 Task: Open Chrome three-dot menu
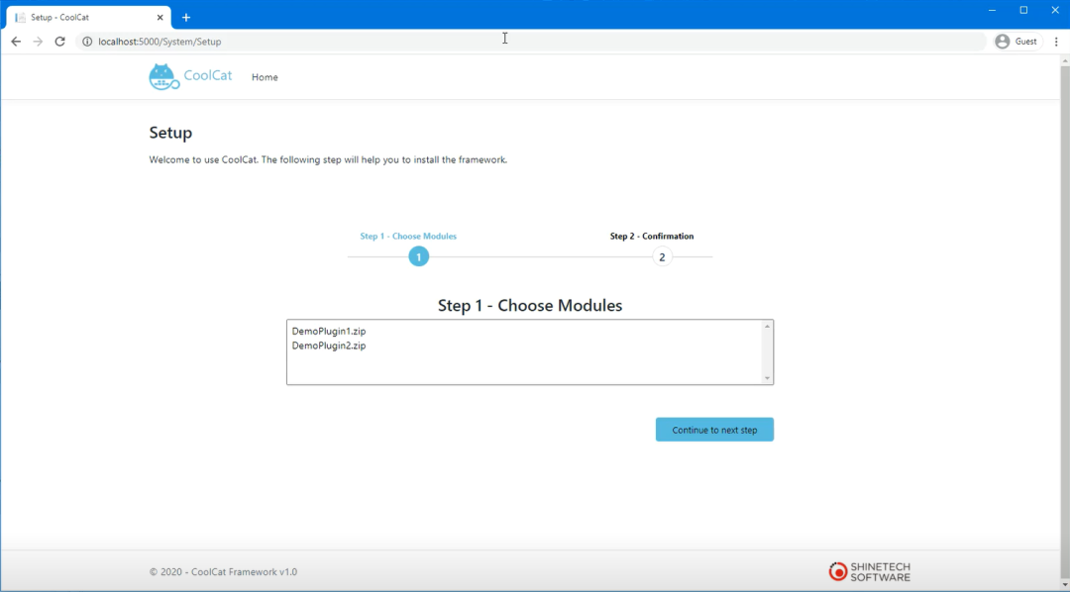coord(1056,42)
